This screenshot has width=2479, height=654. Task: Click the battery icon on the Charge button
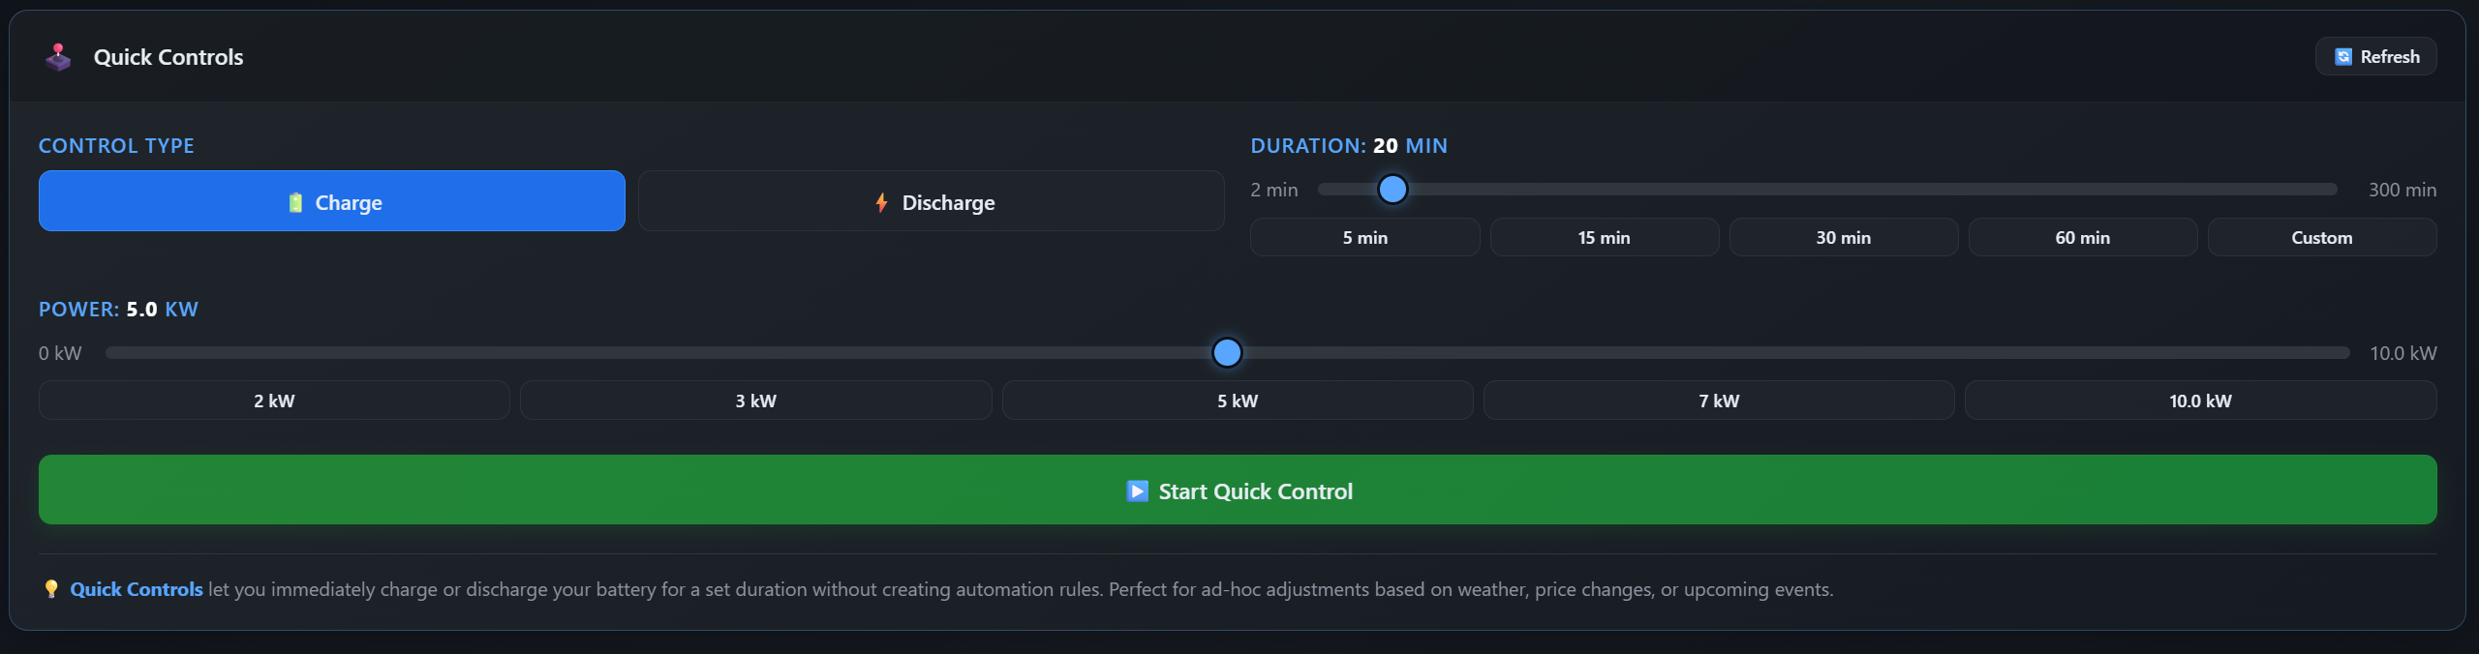(295, 202)
